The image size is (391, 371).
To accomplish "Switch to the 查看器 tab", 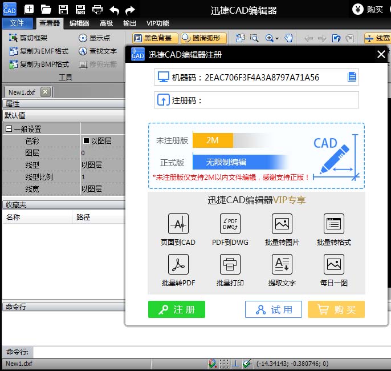I will tap(50, 23).
